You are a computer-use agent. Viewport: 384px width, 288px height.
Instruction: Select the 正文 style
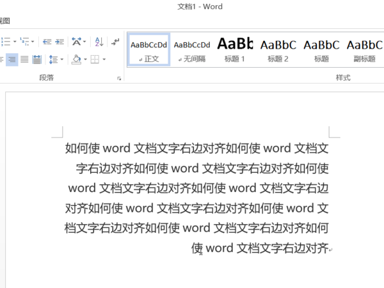(148, 50)
